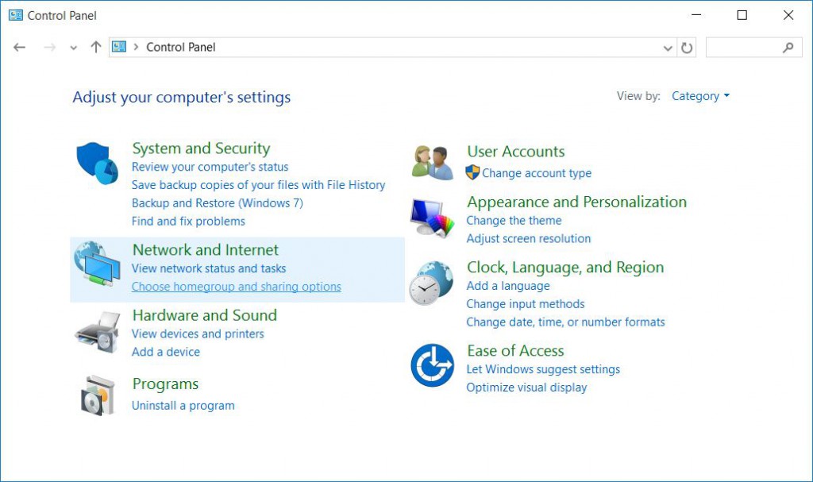Open the Ease of Access icon
The image size is (813, 482).
[x=432, y=365]
